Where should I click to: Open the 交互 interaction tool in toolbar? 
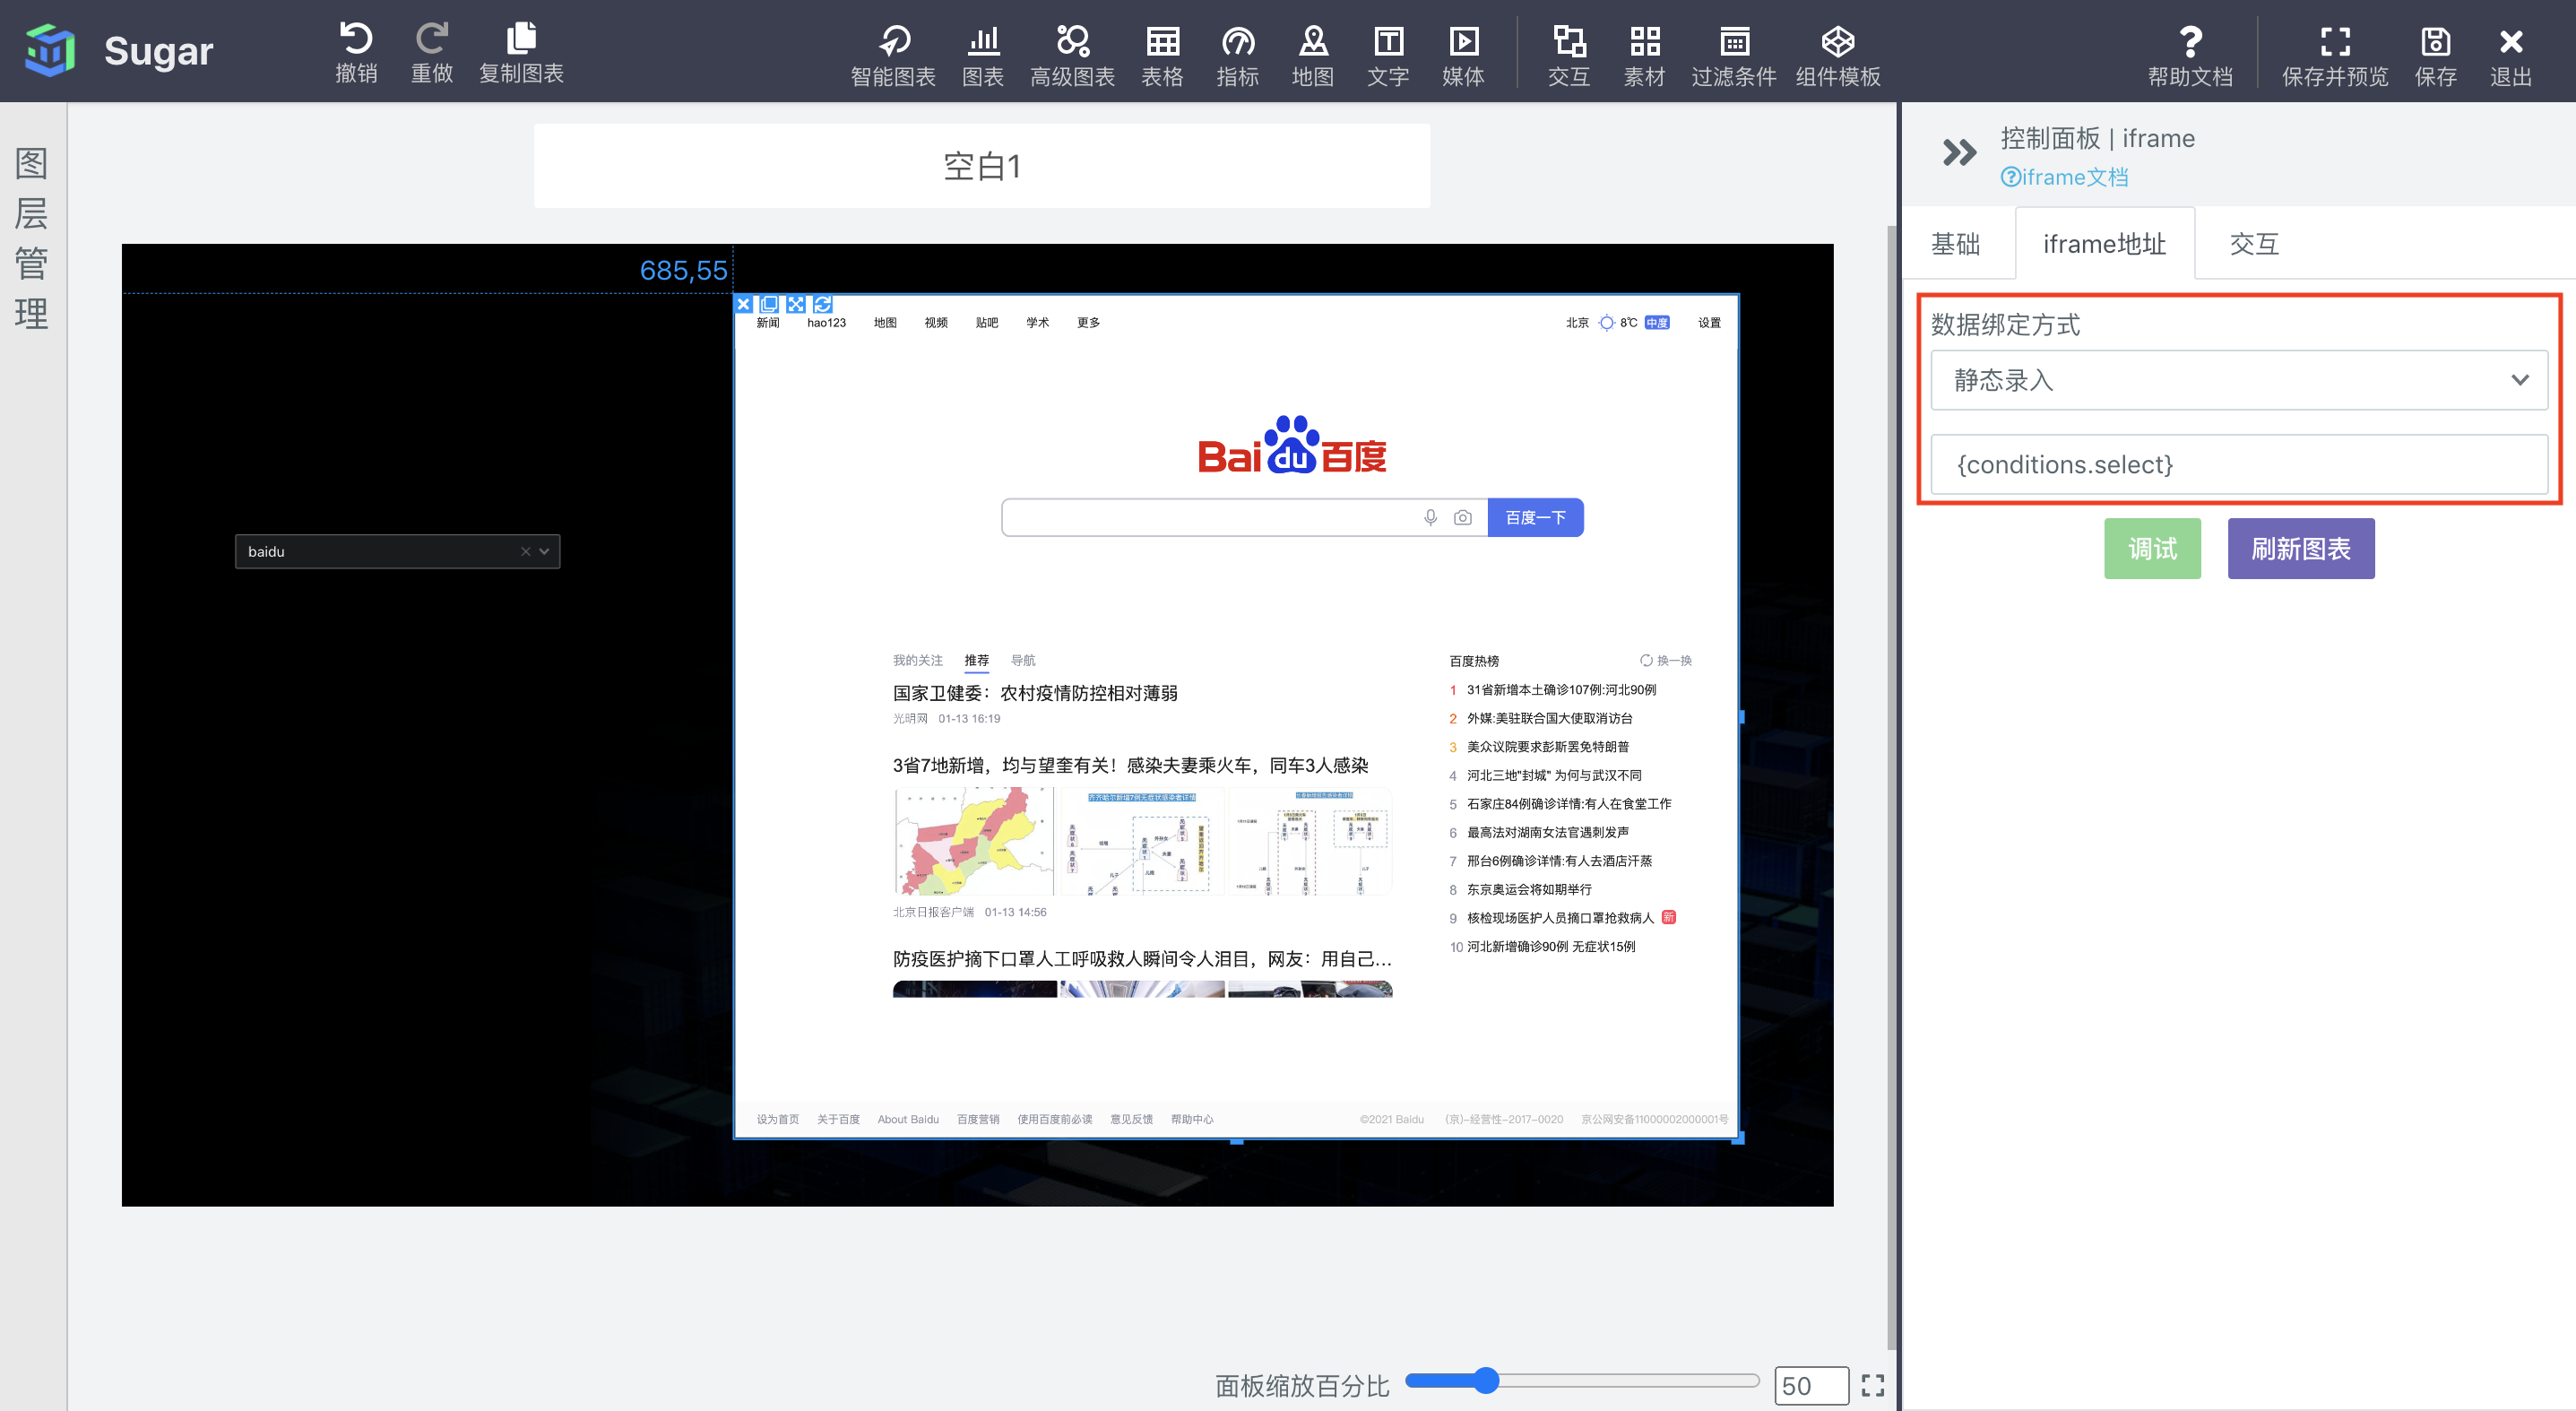click(1569, 55)
